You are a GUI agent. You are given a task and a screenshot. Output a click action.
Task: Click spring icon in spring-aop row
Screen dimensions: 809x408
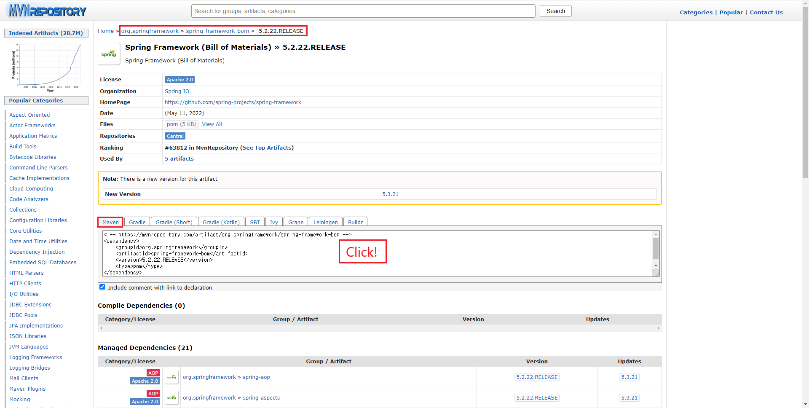click(171, 377)
